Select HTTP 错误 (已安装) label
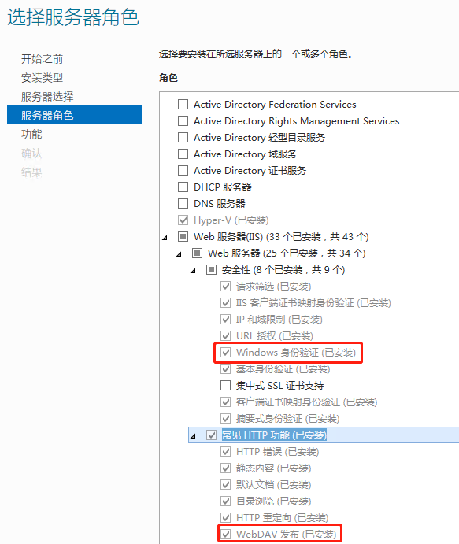Viewport: 459px width, 544px height. [277, 452]
